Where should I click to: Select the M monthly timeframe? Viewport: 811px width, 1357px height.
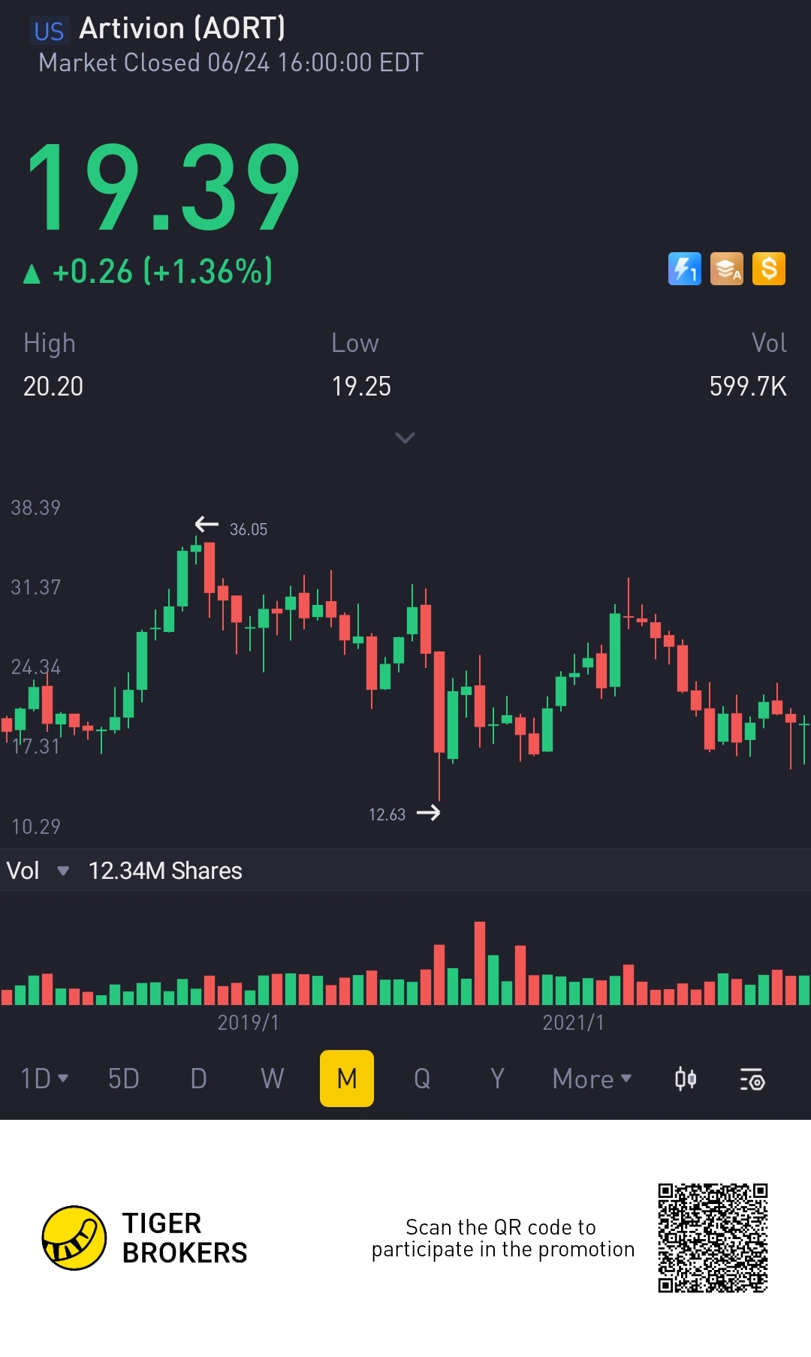click(346, 1079)
